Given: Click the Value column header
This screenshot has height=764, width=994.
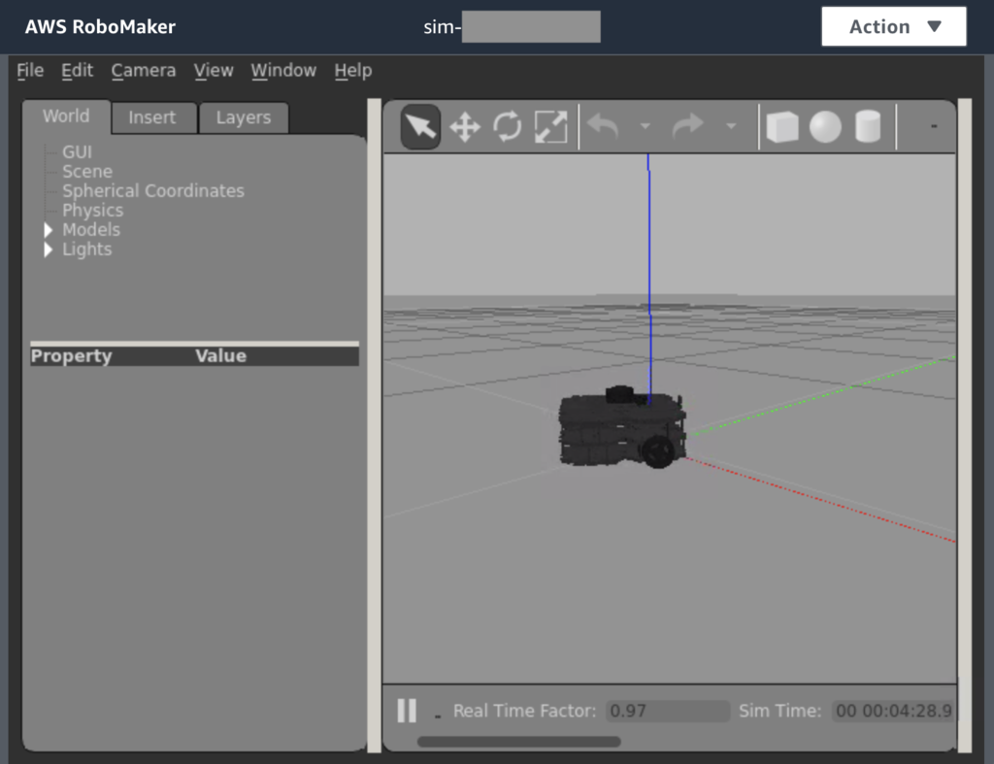Looking at the screenshot, I should (220, 356).
